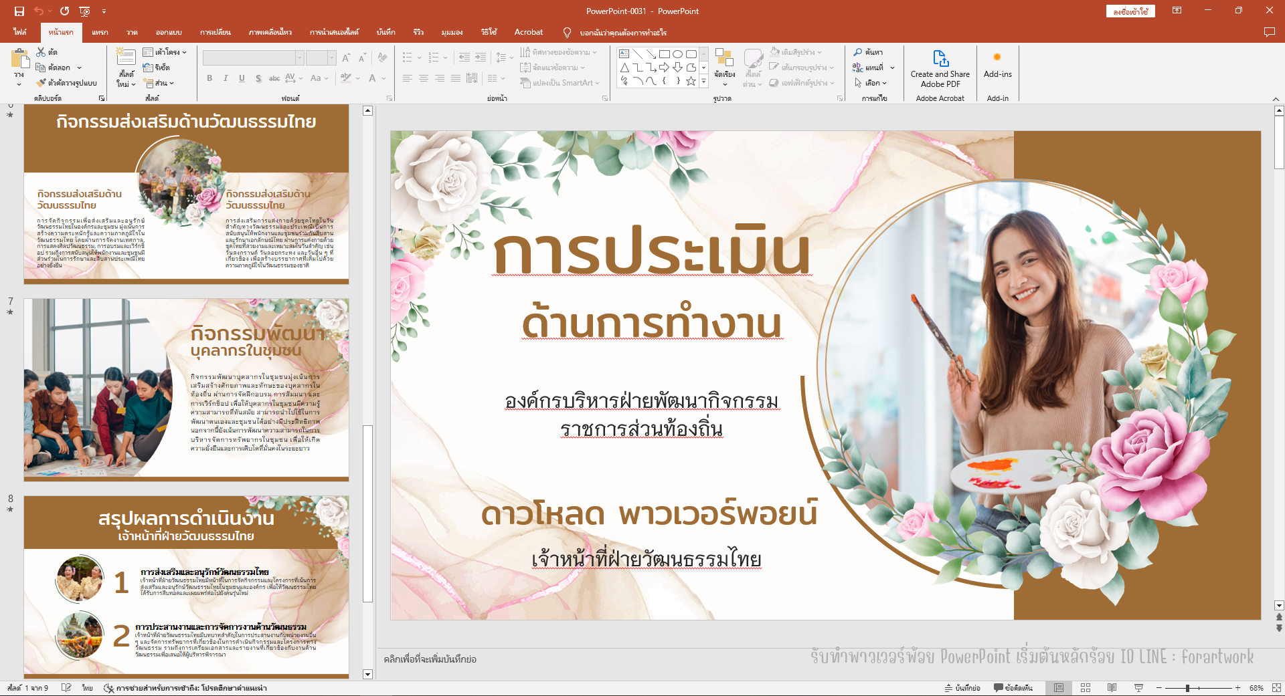Image resolution: width=1285 pixels, height=696 pixels.
Task: Start Slide Show from status bar icon
Action: (x=1138, y=687)
